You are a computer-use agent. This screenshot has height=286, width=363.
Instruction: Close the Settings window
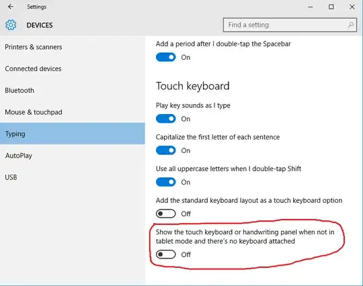352,7
